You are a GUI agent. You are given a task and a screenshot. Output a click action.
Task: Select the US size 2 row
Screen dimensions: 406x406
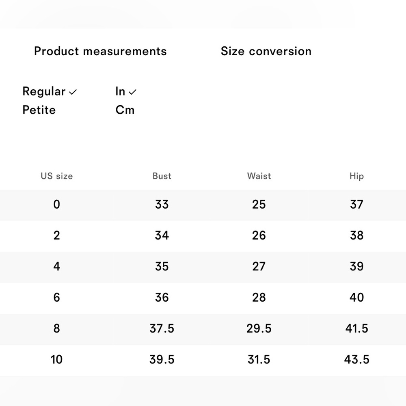point(203,236)
